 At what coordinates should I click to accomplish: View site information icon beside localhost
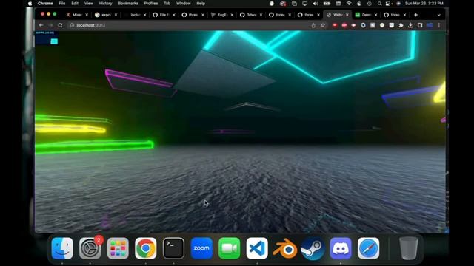click(x=72, y=25)
